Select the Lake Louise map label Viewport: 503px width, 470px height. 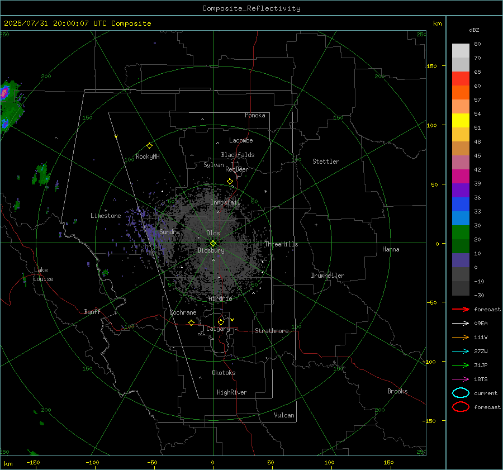point(43,274)
